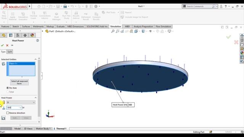This screenshot has width=244, height=137.
Task: Switch to the Model bottom tab
Action: 18,129
